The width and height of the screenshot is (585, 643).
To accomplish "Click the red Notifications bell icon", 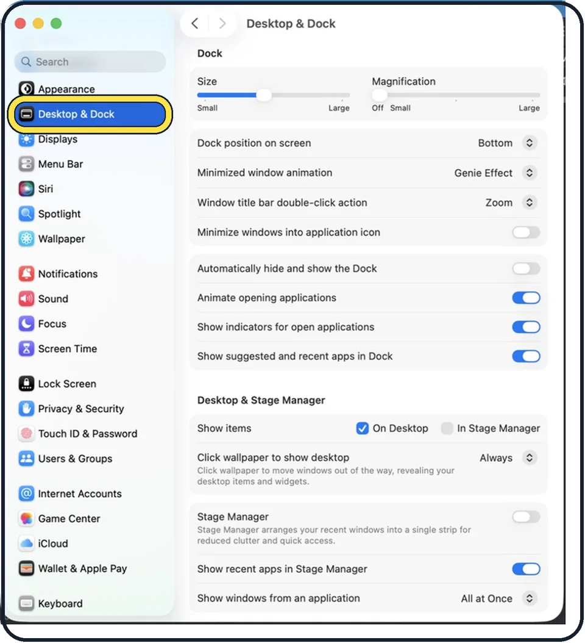I will click(x=27, y=273).
